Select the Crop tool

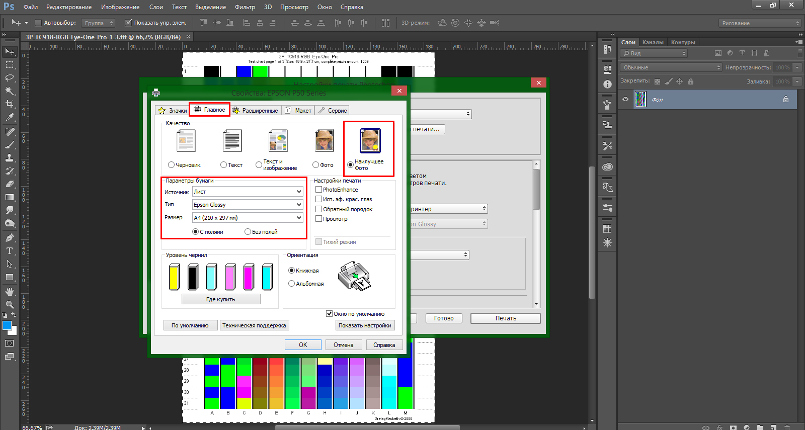click(10, 104)
